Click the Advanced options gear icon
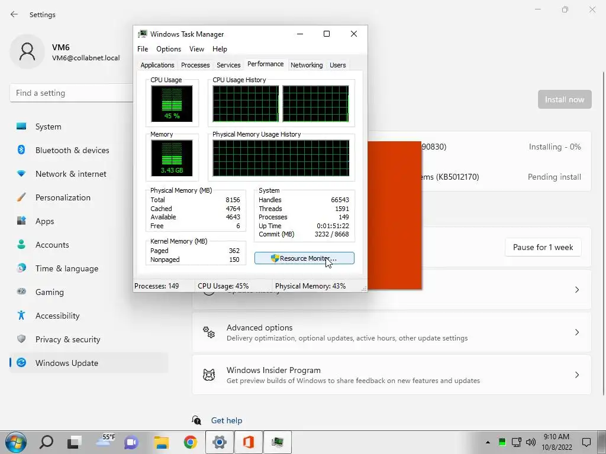This screenshot has width=606, height=454. click(209, 332)
